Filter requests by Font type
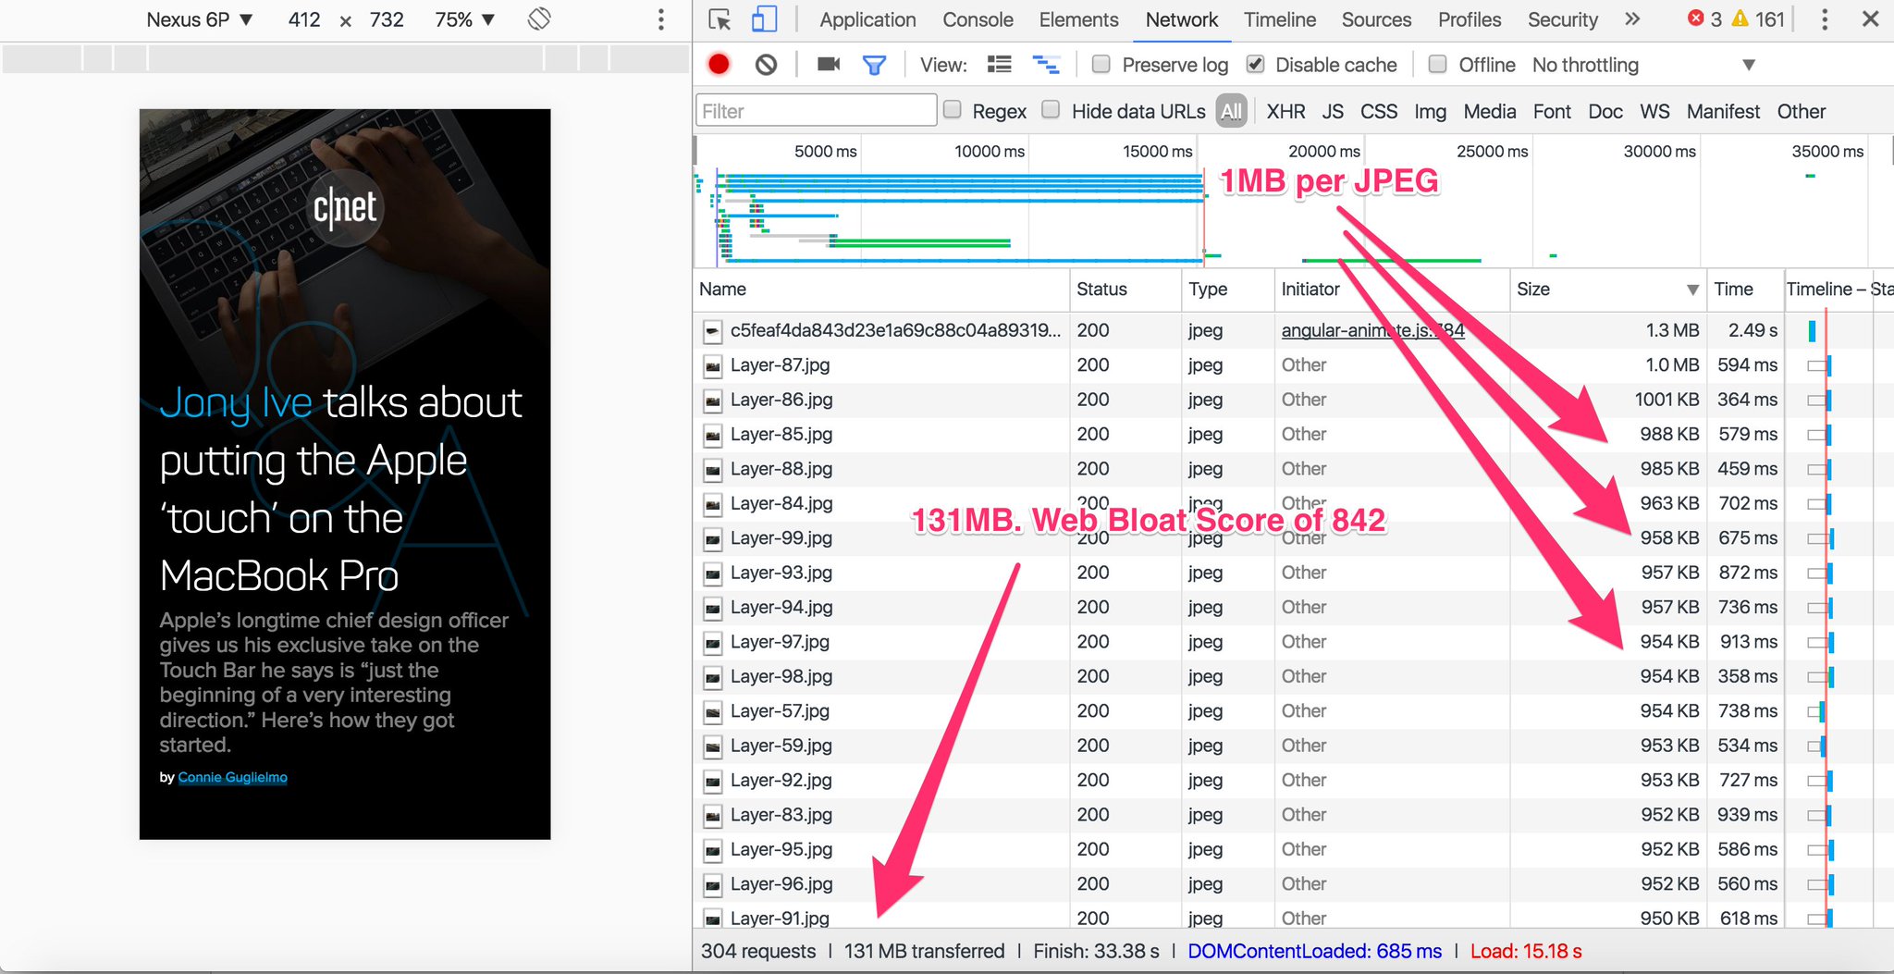1894x974 pixels. coord(1552,111)
